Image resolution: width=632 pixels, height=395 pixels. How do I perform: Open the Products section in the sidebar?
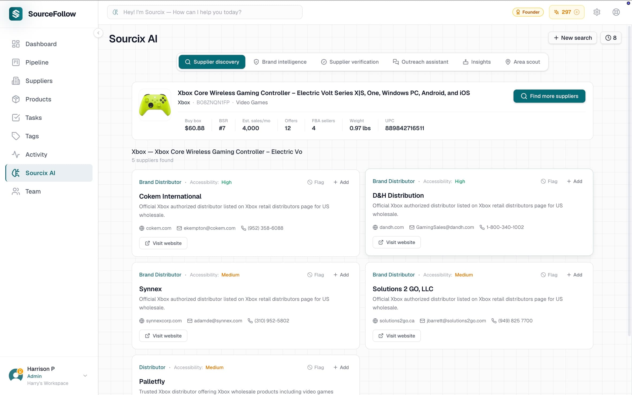[x=38, y=99]
